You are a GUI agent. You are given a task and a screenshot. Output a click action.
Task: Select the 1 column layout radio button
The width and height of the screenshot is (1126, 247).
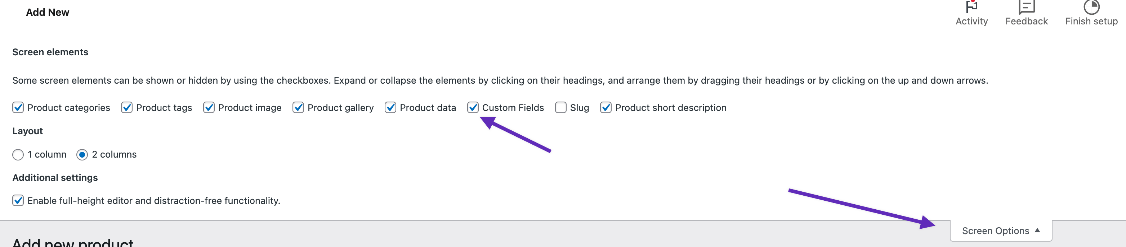click(18, 154)
